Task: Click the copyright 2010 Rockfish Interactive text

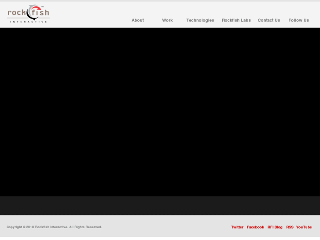Action: (x=54, y=227)
